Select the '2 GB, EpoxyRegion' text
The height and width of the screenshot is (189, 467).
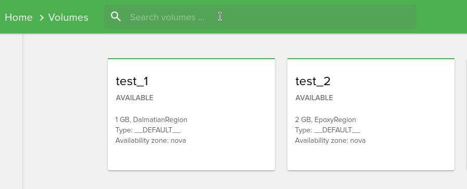(325, 120)
